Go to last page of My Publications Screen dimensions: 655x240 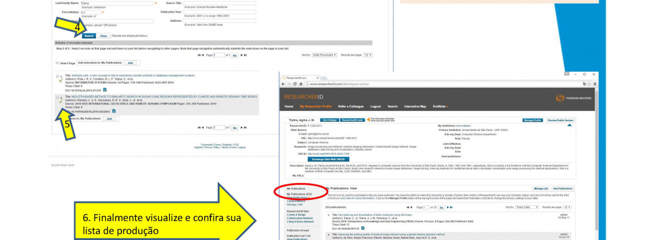coord(452,207)
